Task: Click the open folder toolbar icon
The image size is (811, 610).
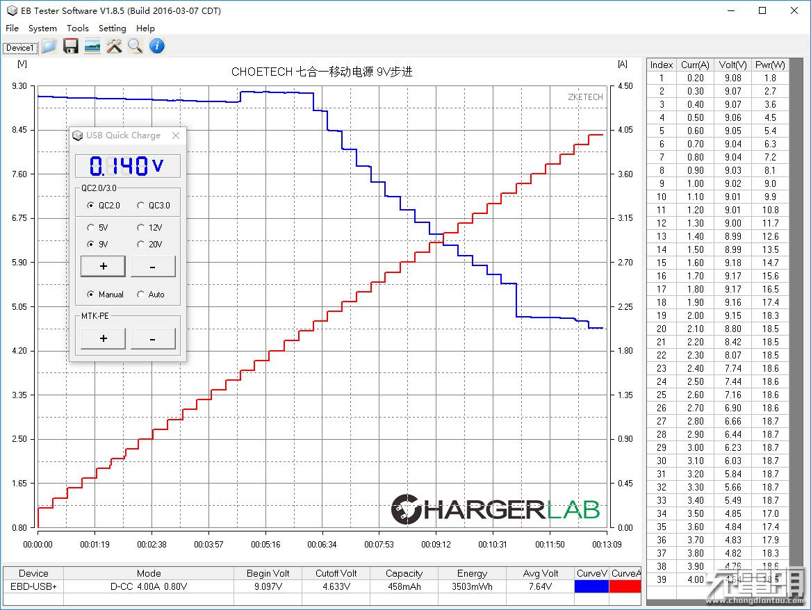Action: tap(49, 47)
